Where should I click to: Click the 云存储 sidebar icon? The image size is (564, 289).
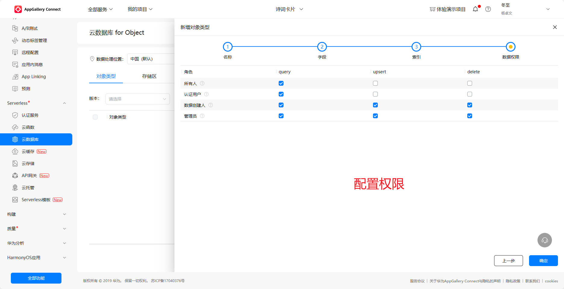click(x=15, y=164)
